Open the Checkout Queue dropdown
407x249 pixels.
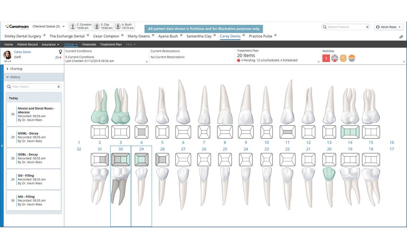tap(63, 27)
